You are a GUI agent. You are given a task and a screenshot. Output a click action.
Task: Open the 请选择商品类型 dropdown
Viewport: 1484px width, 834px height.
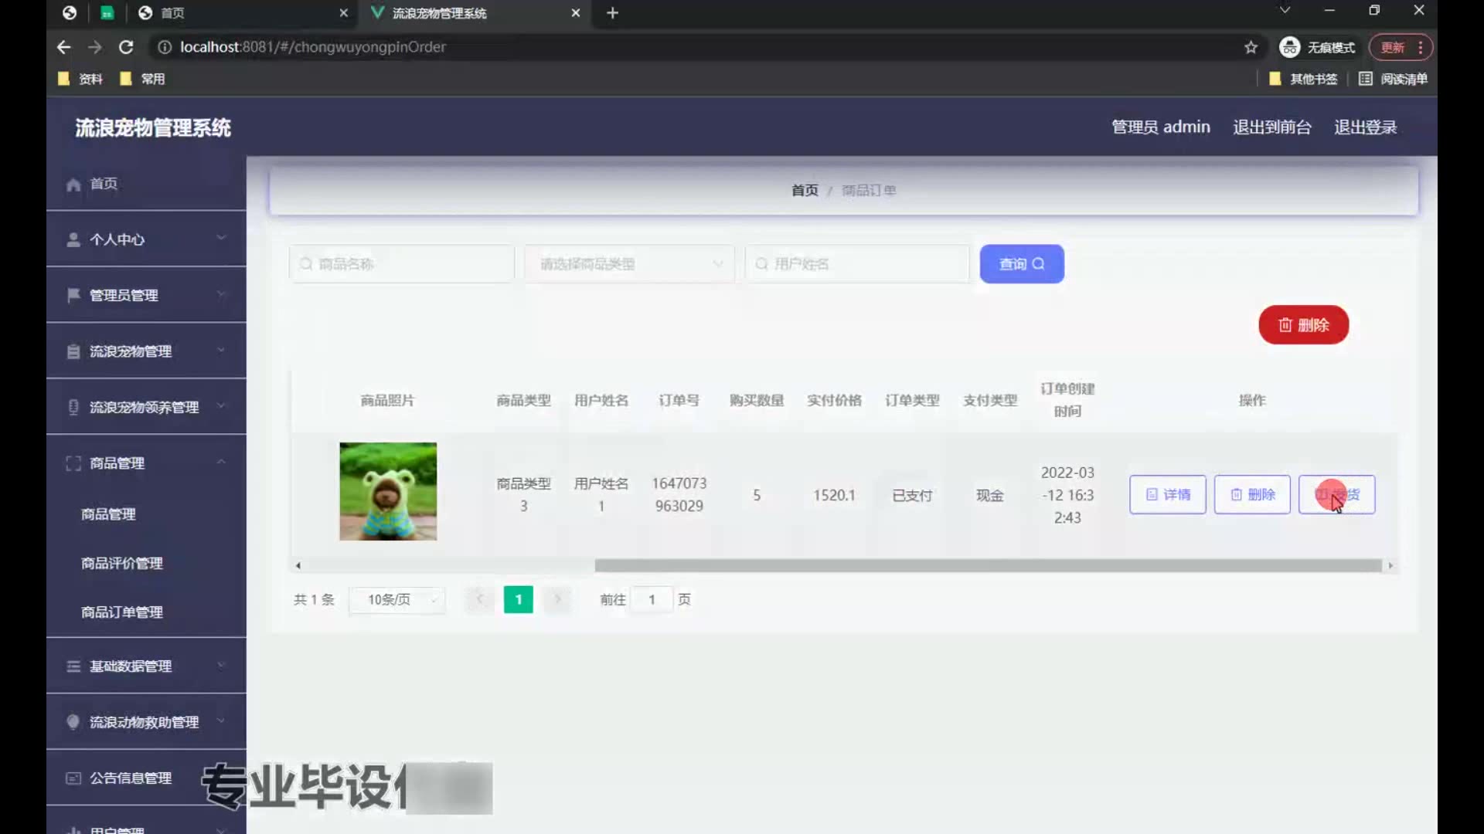tap(629, 264)
